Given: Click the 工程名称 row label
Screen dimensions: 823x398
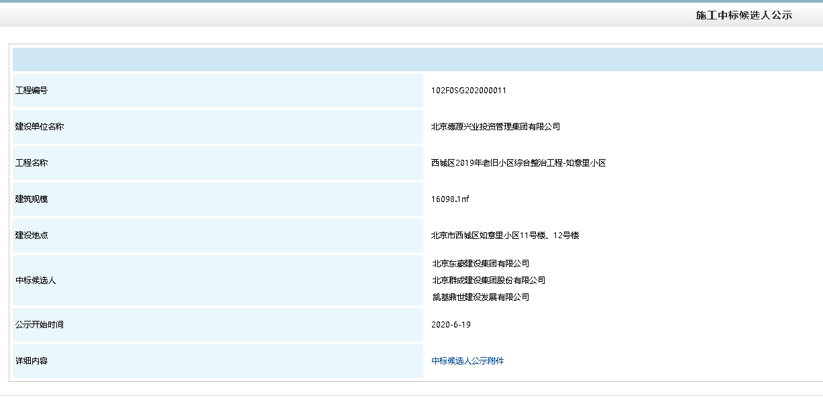Looking at the screenshot, I should point(32,163).
